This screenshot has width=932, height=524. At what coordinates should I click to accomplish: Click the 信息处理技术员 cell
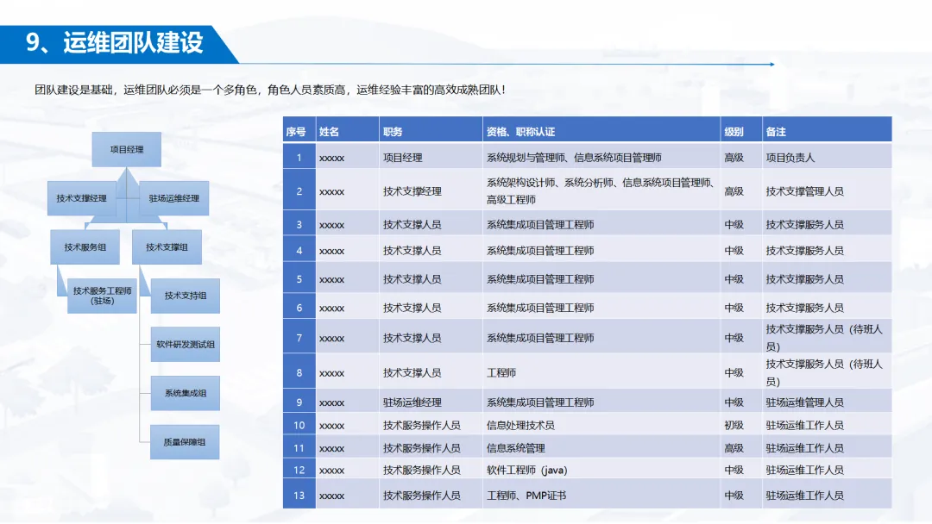(601, 425)
